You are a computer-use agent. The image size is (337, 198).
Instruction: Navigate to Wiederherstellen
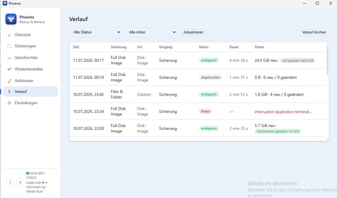(x=30, y=69)
